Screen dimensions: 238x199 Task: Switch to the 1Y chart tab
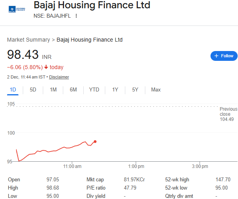click(x=115, y=90)
